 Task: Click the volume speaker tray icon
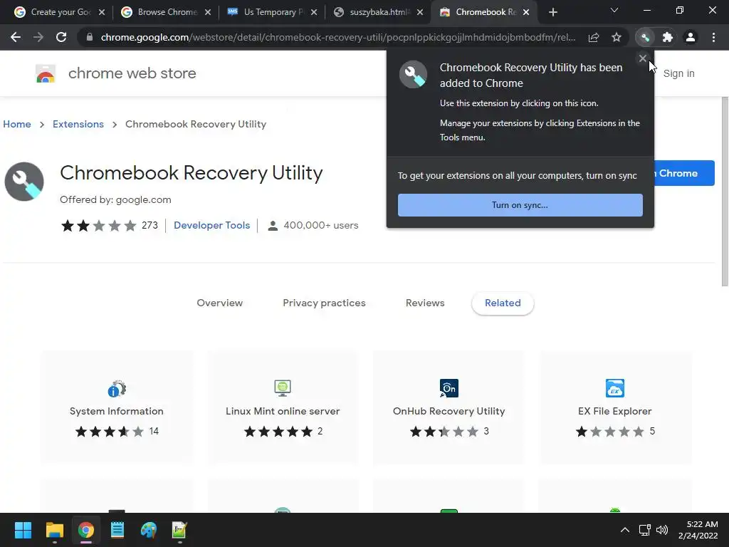pyautogui.click(x=662, y=530)
